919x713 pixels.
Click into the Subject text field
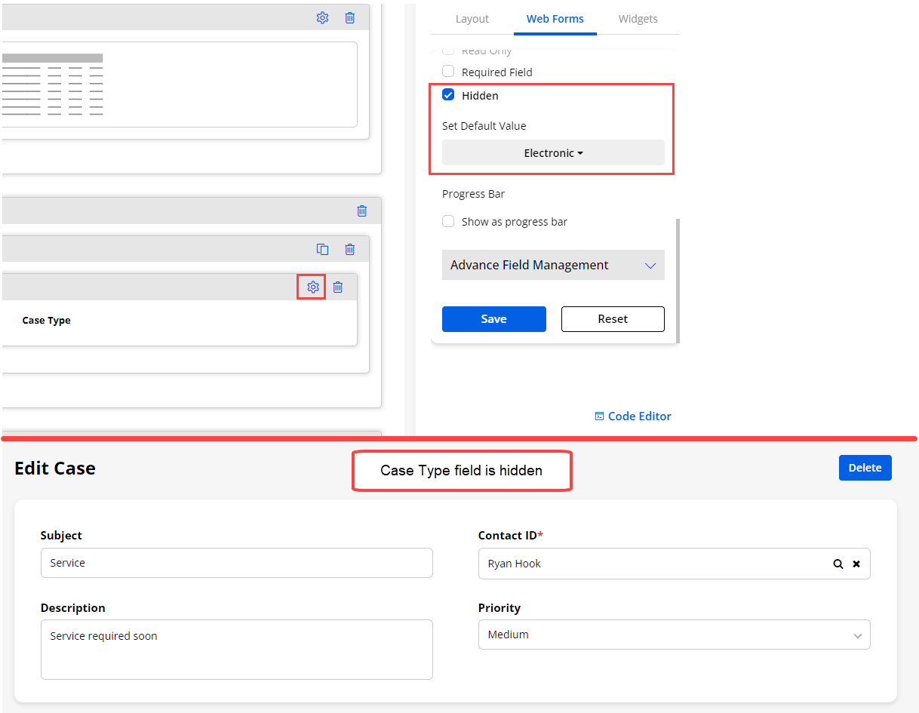coord(236,564)
